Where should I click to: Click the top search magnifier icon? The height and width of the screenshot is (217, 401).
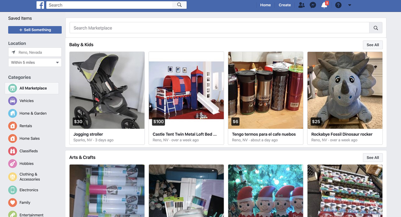[x=179, y=5]
